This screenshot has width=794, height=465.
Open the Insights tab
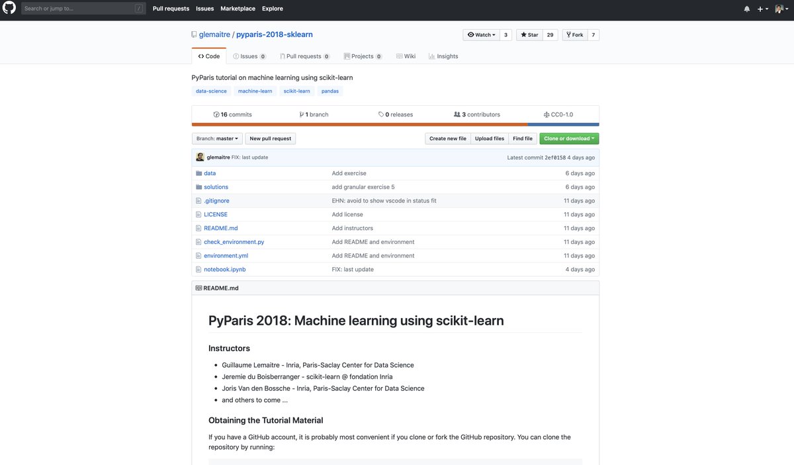[x=443, y=56]
